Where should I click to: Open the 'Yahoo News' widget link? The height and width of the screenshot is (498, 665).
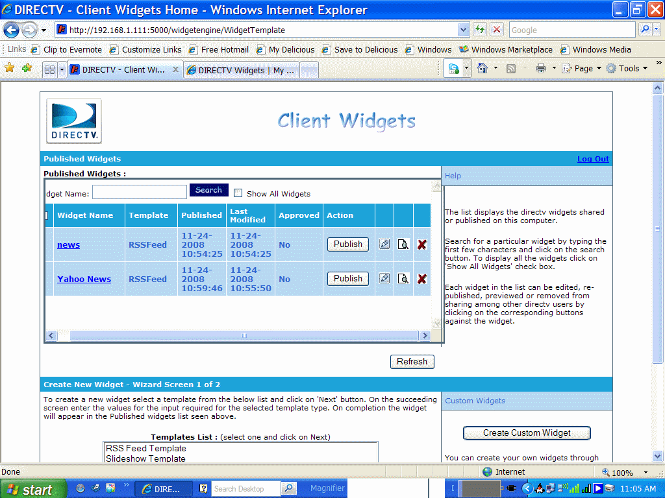pyautogui.click(x=84, y=279)
